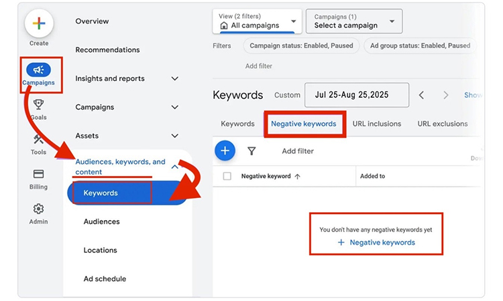Click the Ad group status filter chip
Screen dimensions: 503x301
[421, 45]
